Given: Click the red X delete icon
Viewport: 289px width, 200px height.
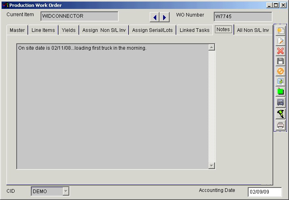Looking at the screenshot, I should click(280, 51).
